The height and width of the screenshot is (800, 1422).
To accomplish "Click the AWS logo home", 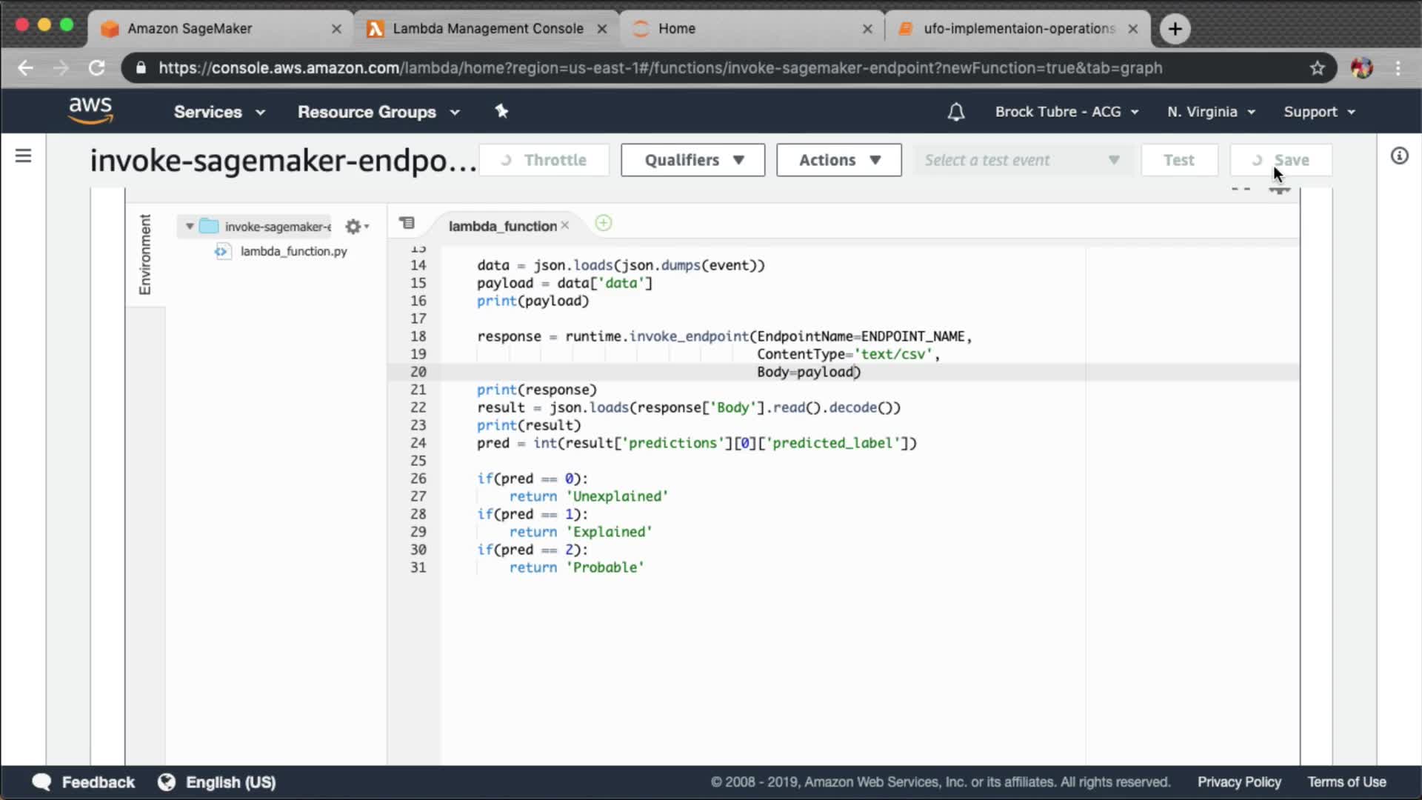I will tap(90, 110).
